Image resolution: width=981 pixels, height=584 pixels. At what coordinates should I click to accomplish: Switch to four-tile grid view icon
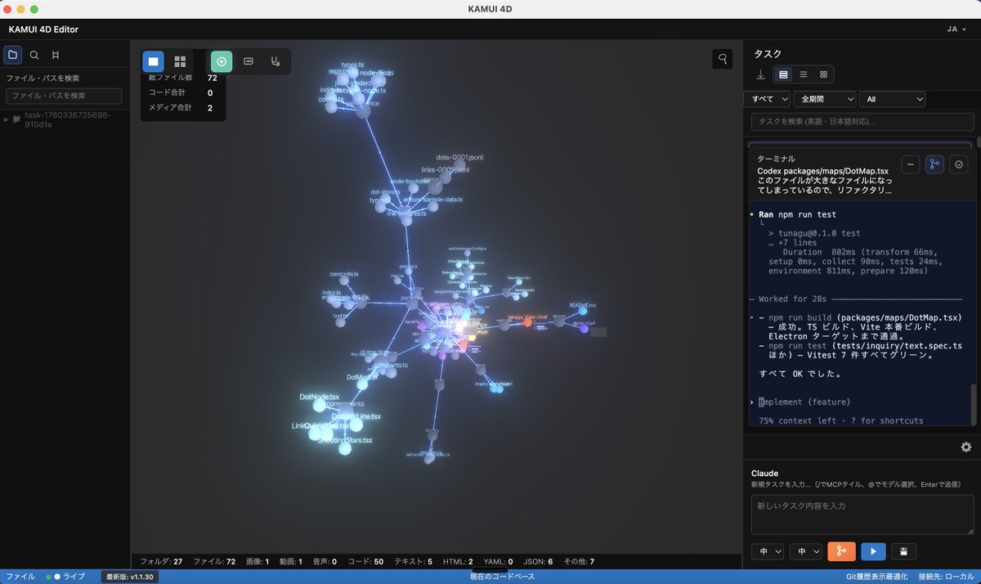pyautogui.click(x=180, y=61)
